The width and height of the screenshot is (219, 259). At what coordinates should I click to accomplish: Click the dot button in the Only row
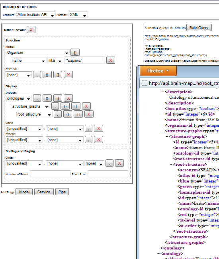tap(88, 128)
